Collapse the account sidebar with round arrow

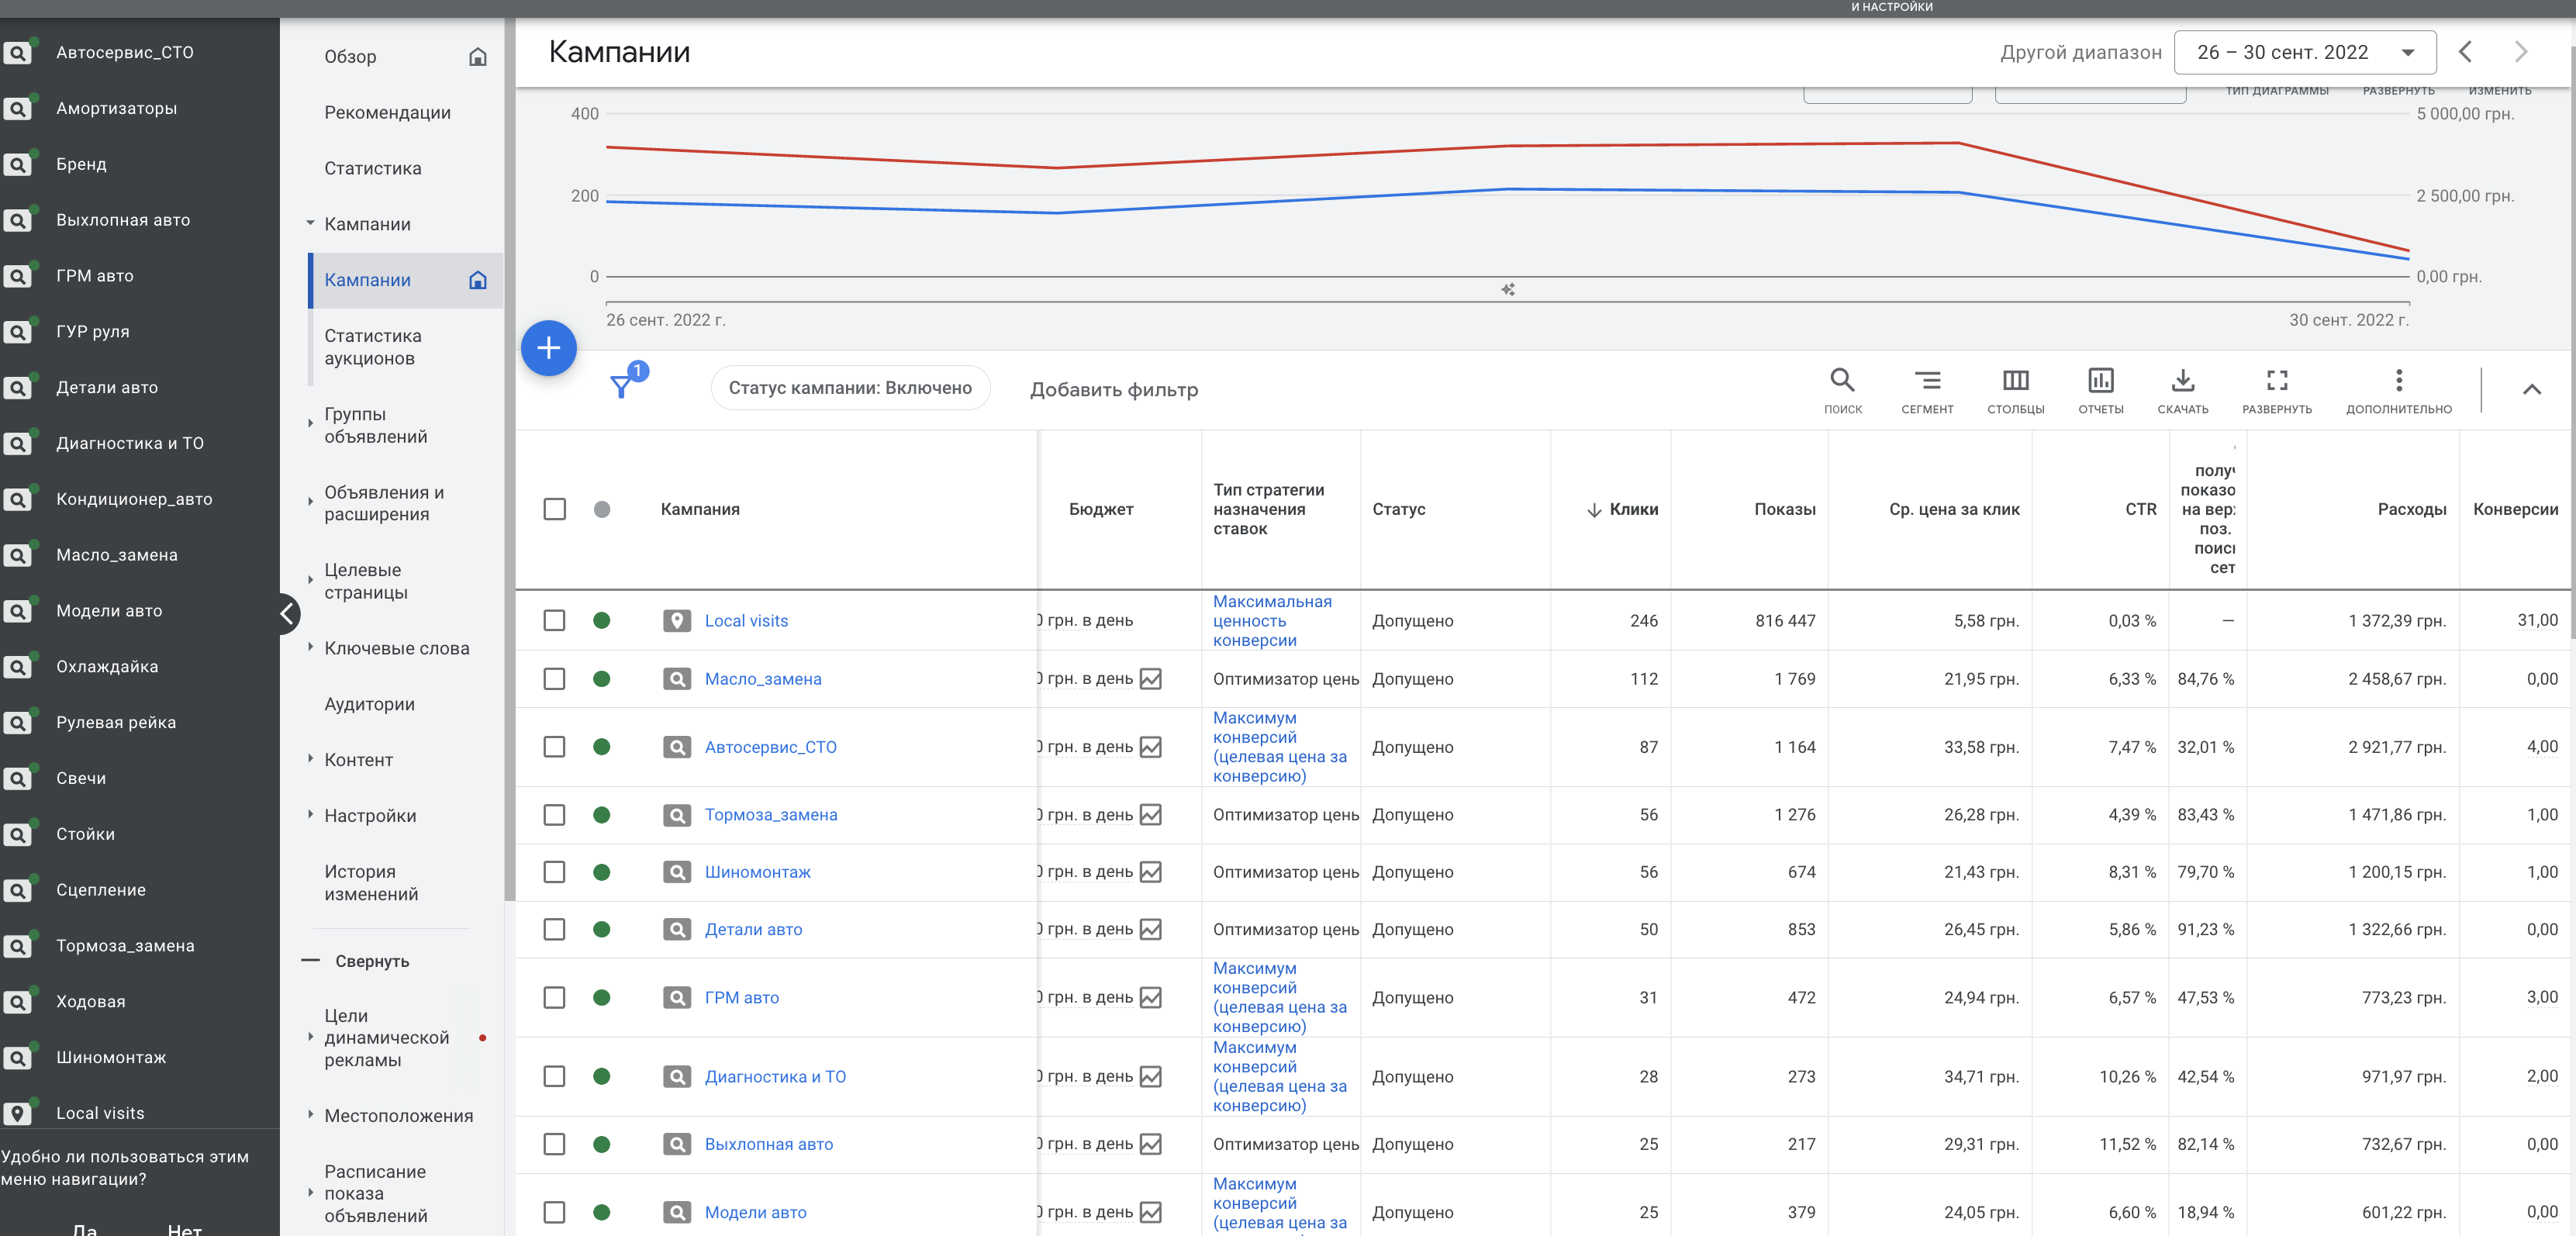pyautogui.click(x=286, y=613)
